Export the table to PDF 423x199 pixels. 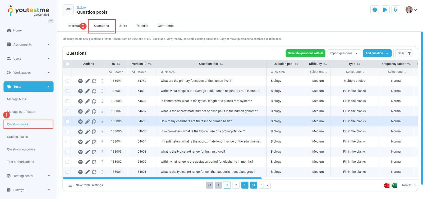coord(387,185)
